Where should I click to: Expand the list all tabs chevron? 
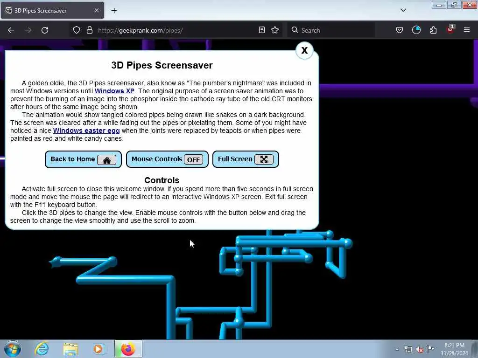click(x=403, y=10)
